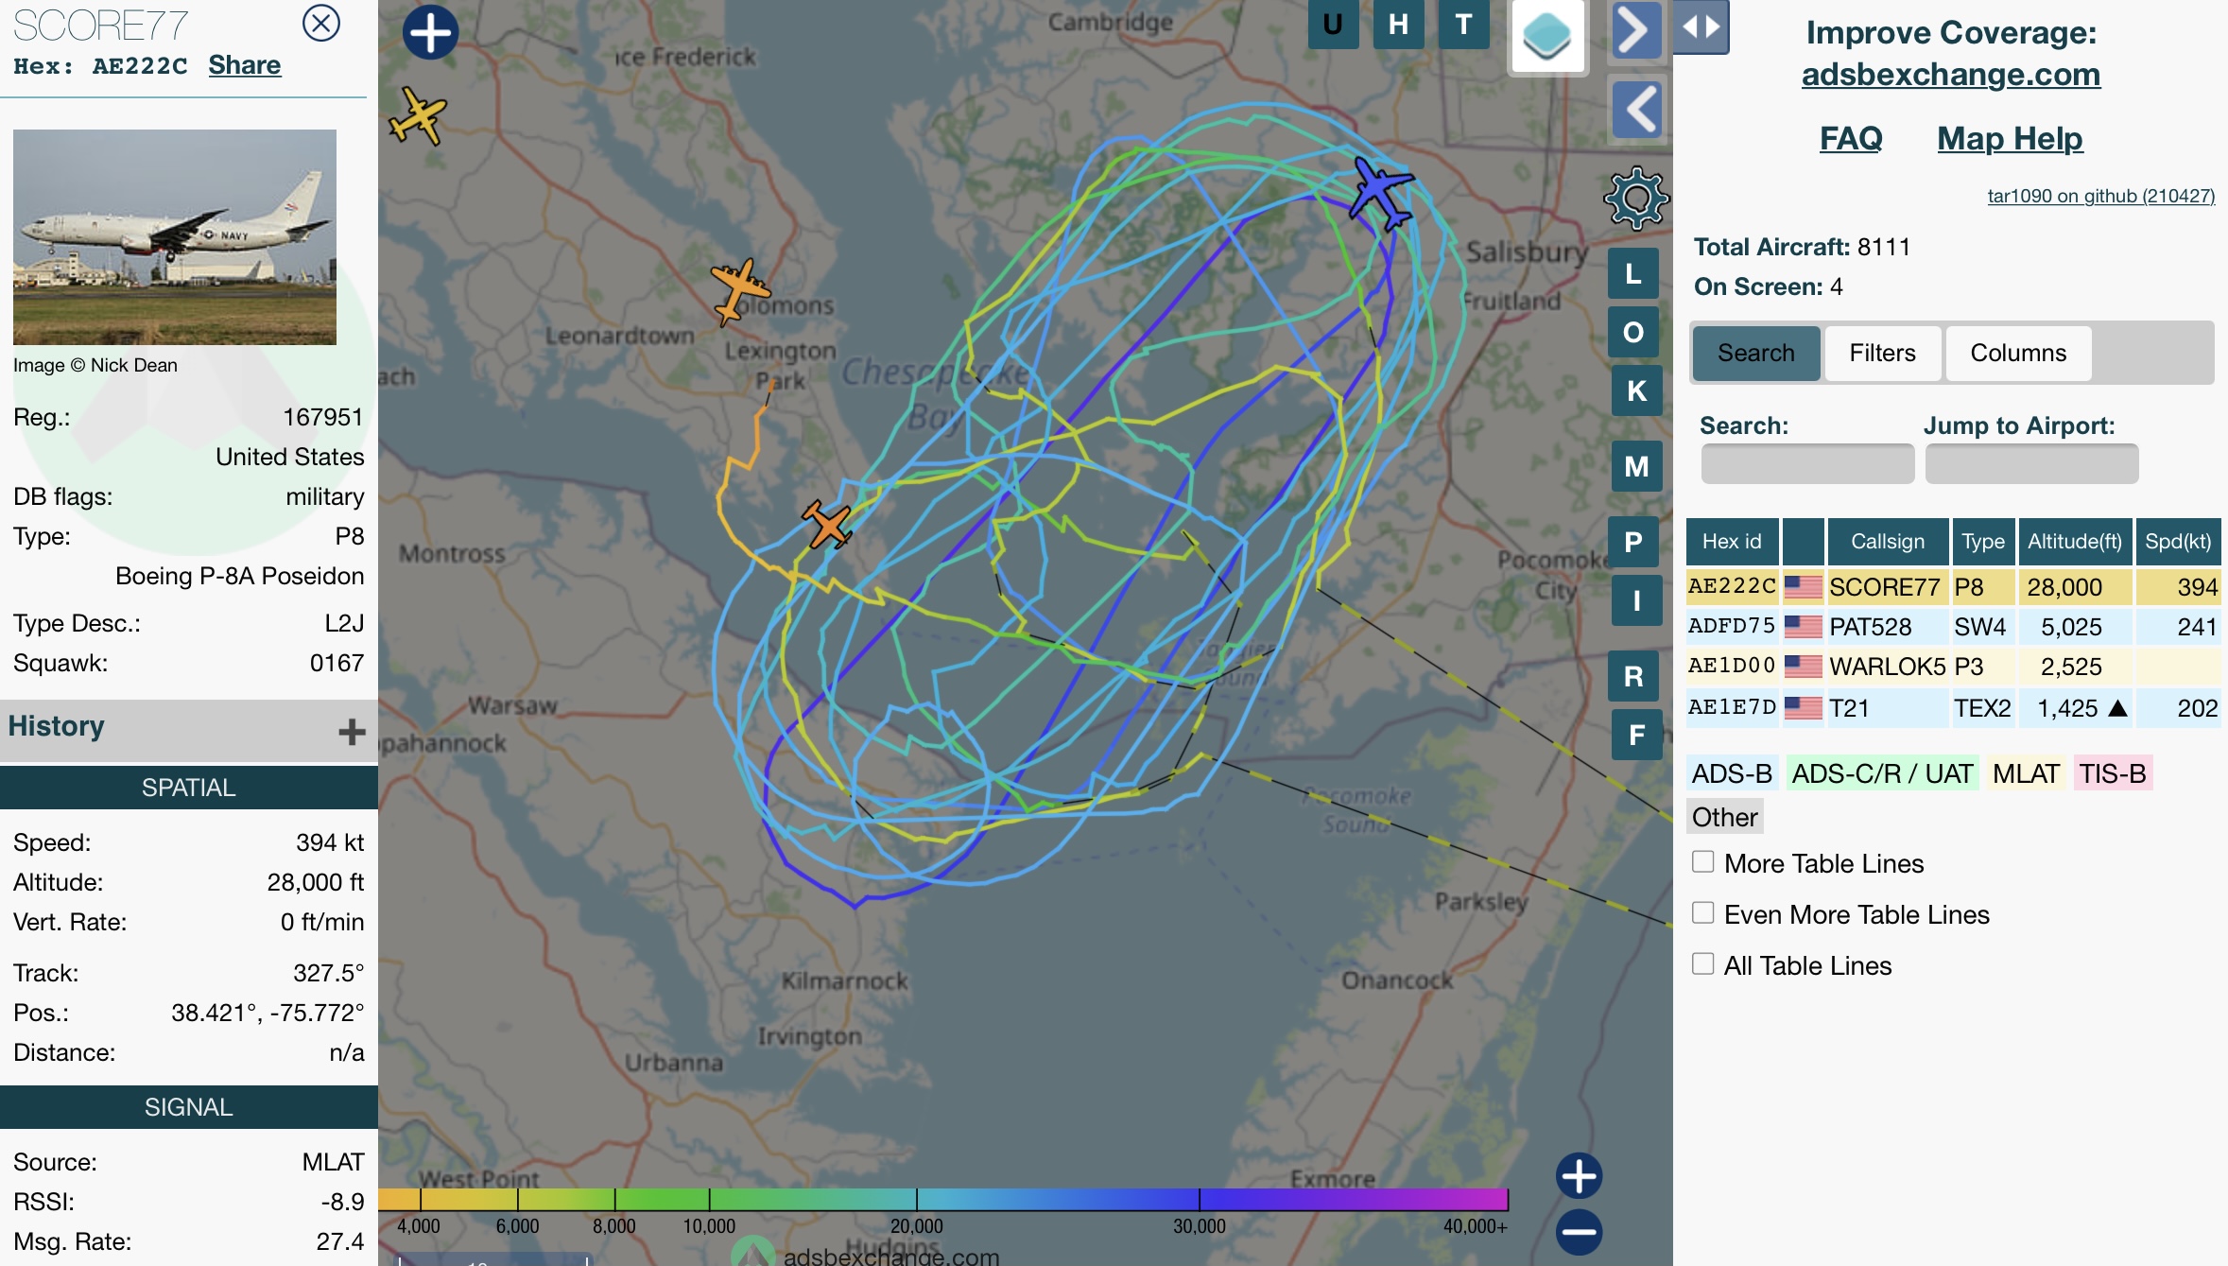Select SCORE77 row in aircraft table

tap(1953, 587)
